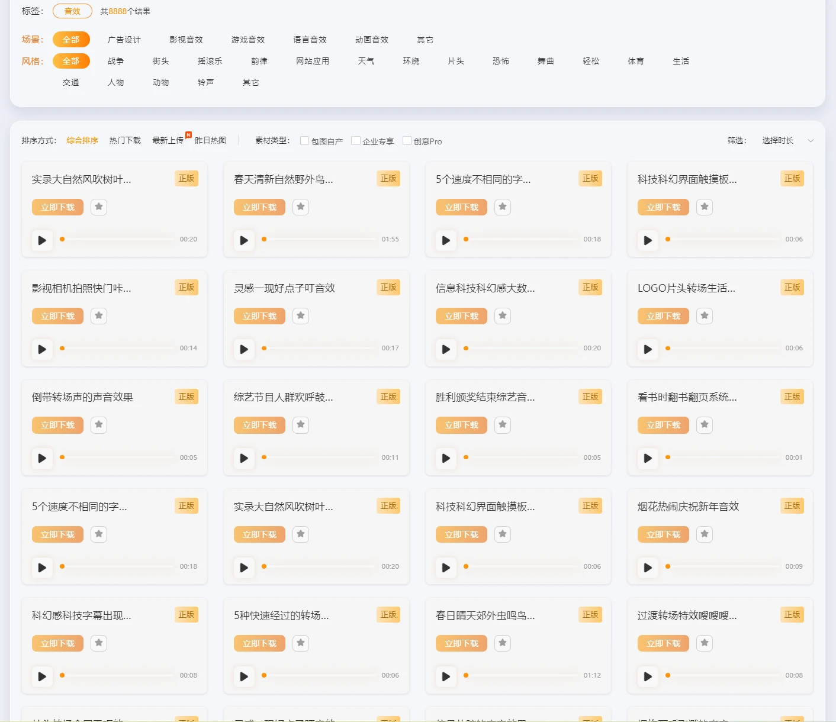
Task: Open the 选择时长 duration dropdown
Action: [788, 141]
